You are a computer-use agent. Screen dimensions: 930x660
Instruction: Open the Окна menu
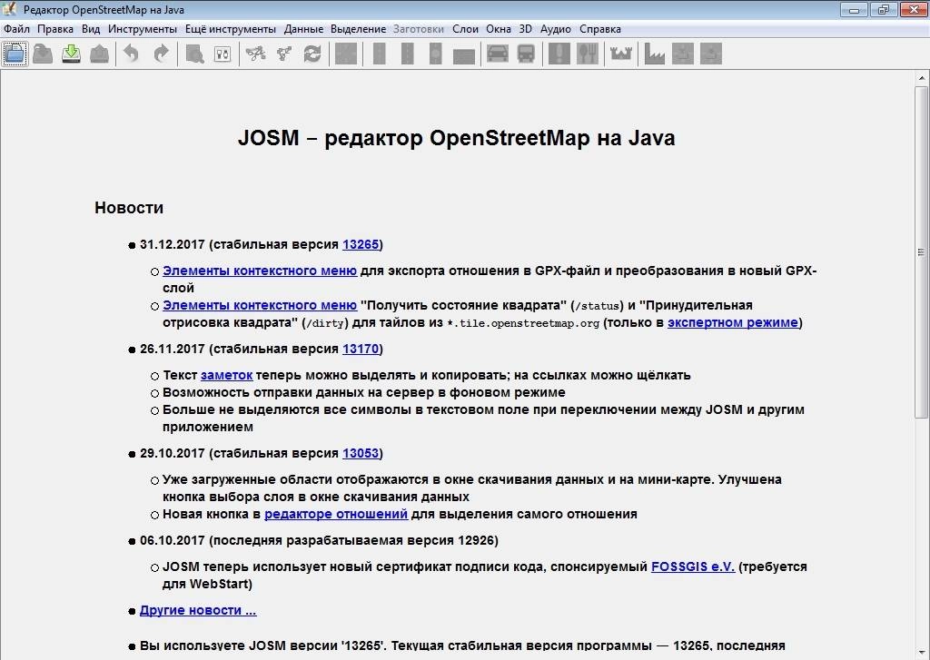499,29
